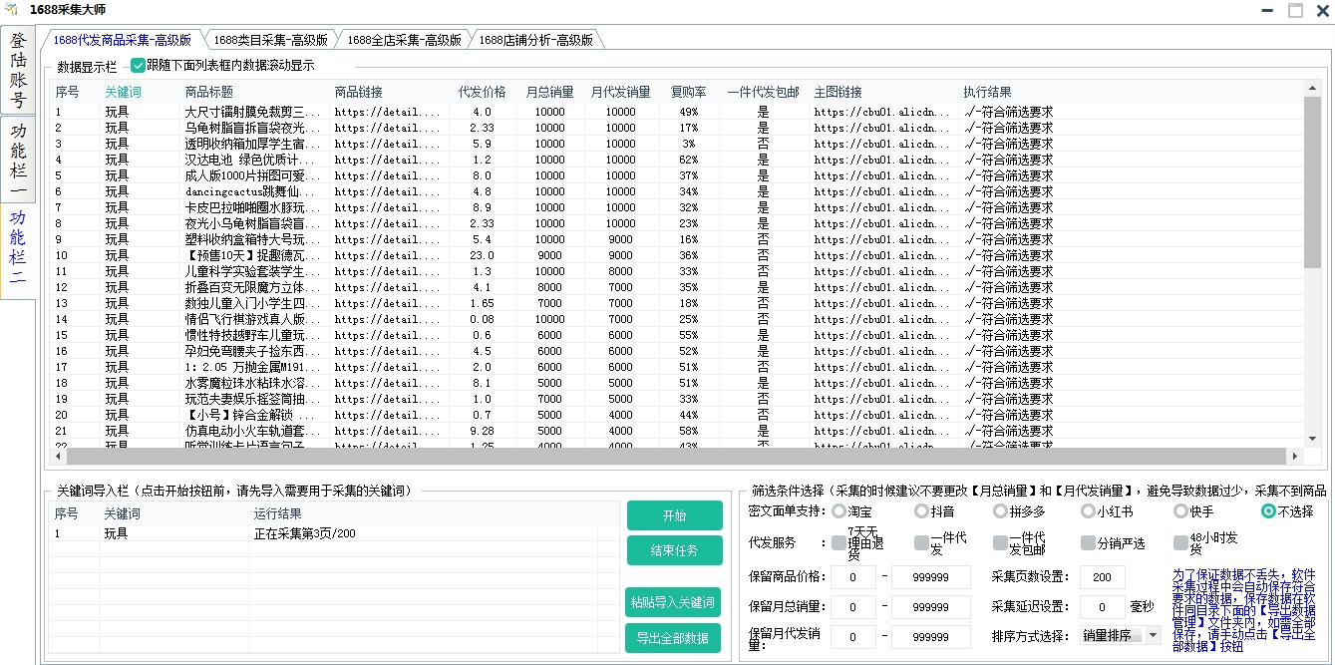Pick the 小红书 radio button

(1088, 511)
